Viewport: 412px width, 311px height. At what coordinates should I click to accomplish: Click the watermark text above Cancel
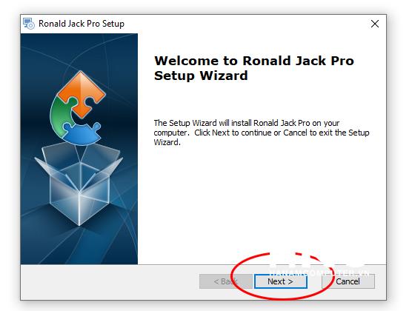click(x=319, y=272)
